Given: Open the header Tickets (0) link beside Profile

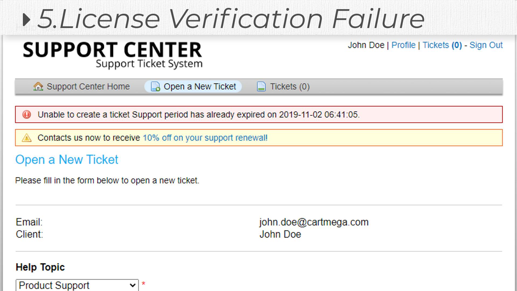Looking at the screenshot, I should (x=442, y=45).
